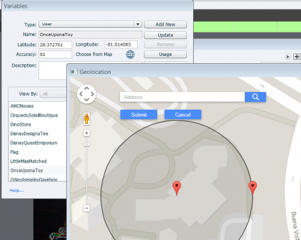Image resolution: width=301 pixels, height=240 pixels.
Task: Open the Choose from Map globe icon
Action: [x=130, y=54]
